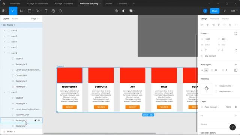Expand the card 3 layer group
Viewport: 240px width, 135px height.
[x=4, y=48]
